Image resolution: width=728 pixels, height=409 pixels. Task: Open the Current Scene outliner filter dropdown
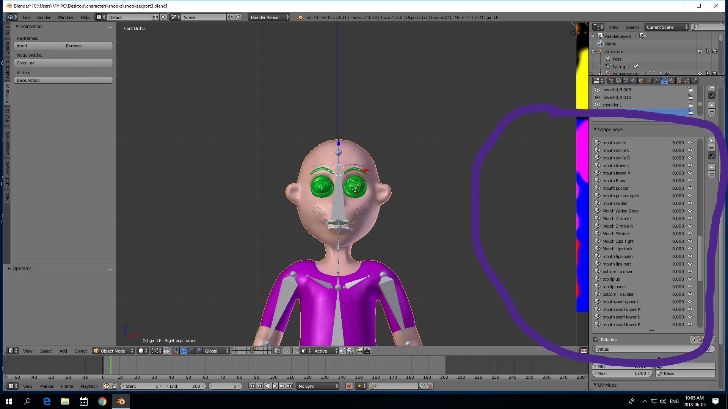tap(666, 27)
